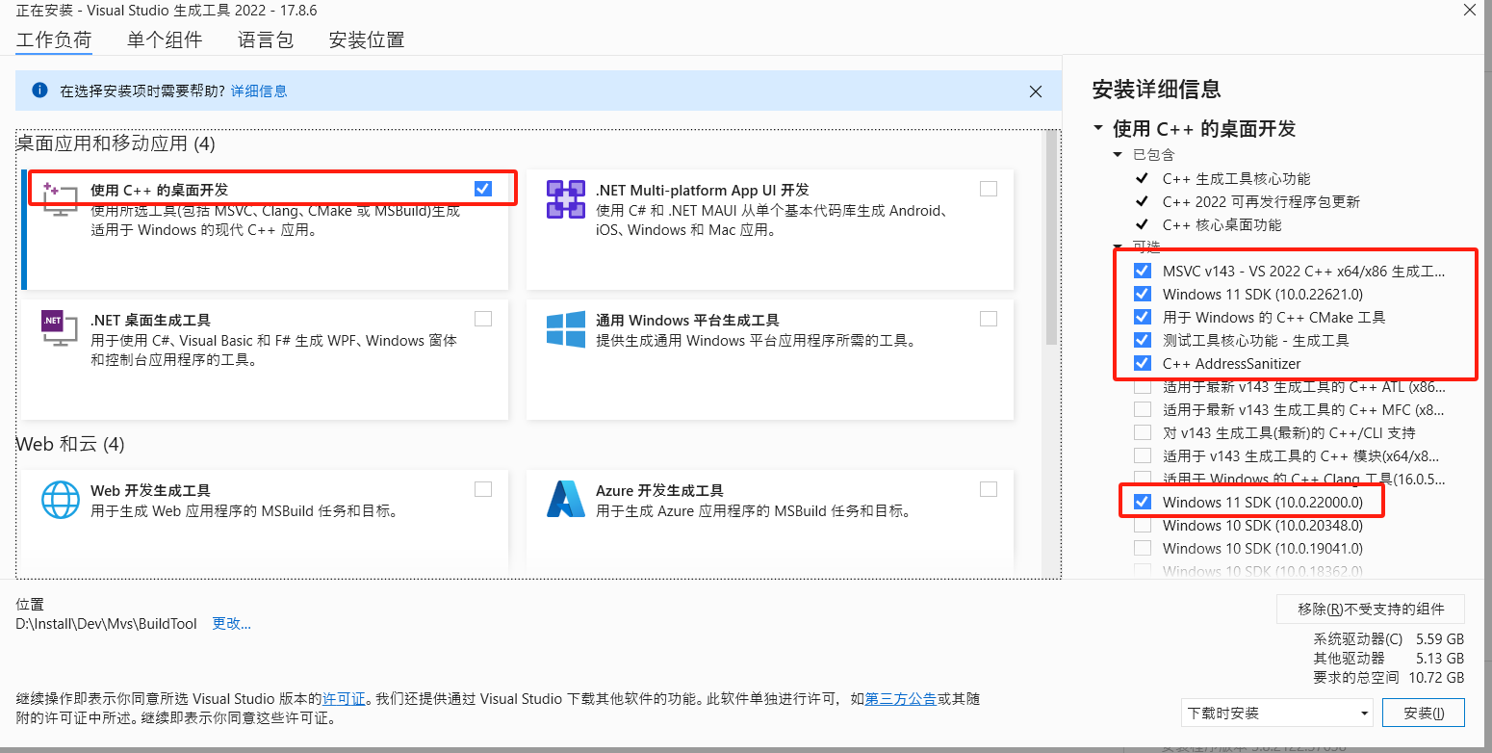Check Windows 10 SDK (10.0.19041.0)

(x=1143, y=548)
